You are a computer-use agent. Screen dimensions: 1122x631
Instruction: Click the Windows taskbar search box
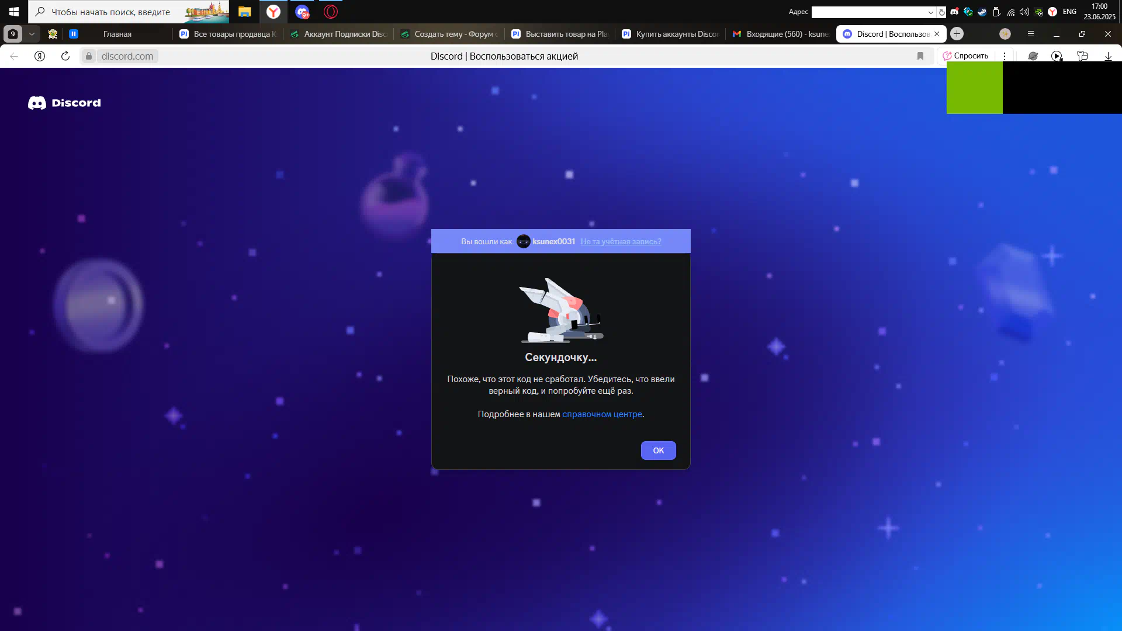coord(129,12)
